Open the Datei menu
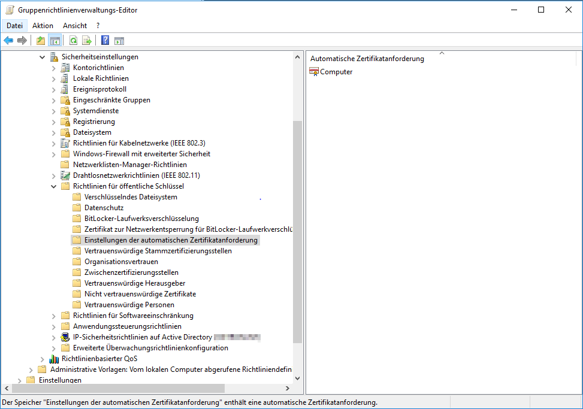Viewport: 583px width, 409px height. point(14,26)
